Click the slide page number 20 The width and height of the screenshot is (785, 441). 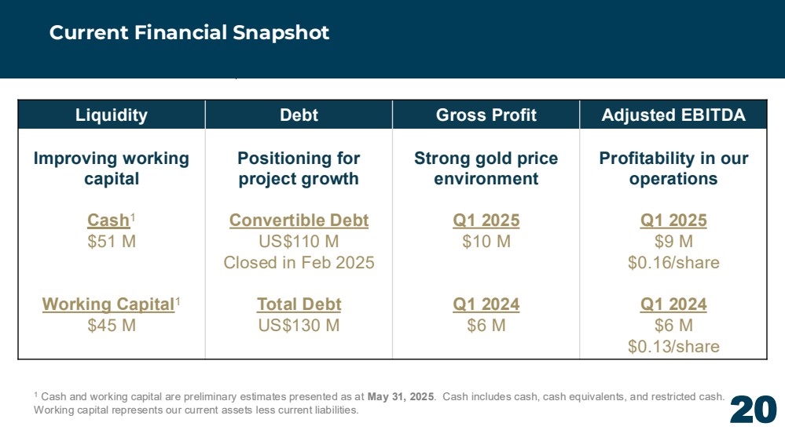point(753,410)
